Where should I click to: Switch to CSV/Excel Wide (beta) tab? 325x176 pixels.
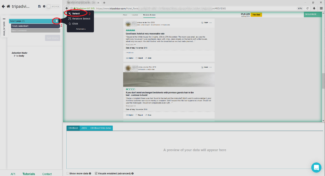pyautogui.click(x=100, y=128)
